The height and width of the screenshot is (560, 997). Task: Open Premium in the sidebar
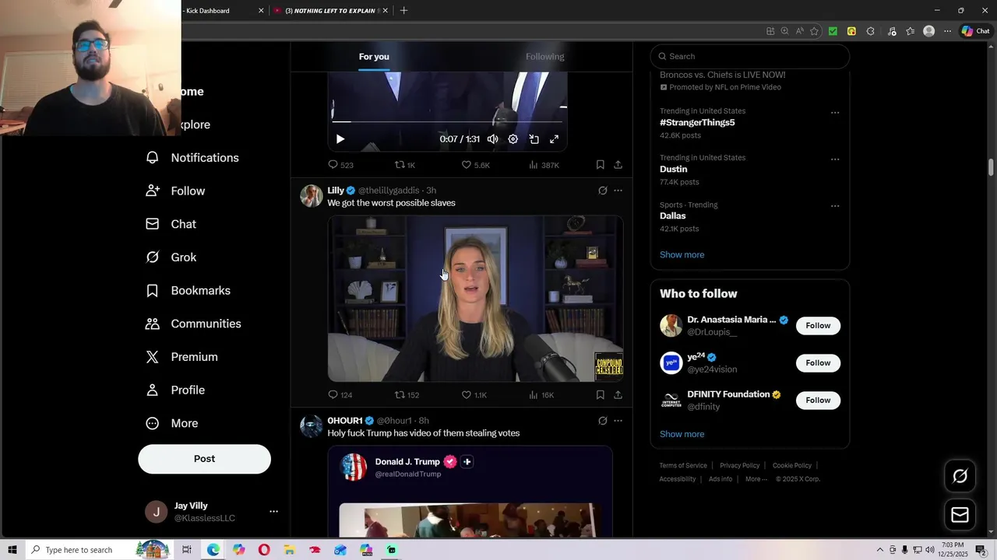coord(182,357)
